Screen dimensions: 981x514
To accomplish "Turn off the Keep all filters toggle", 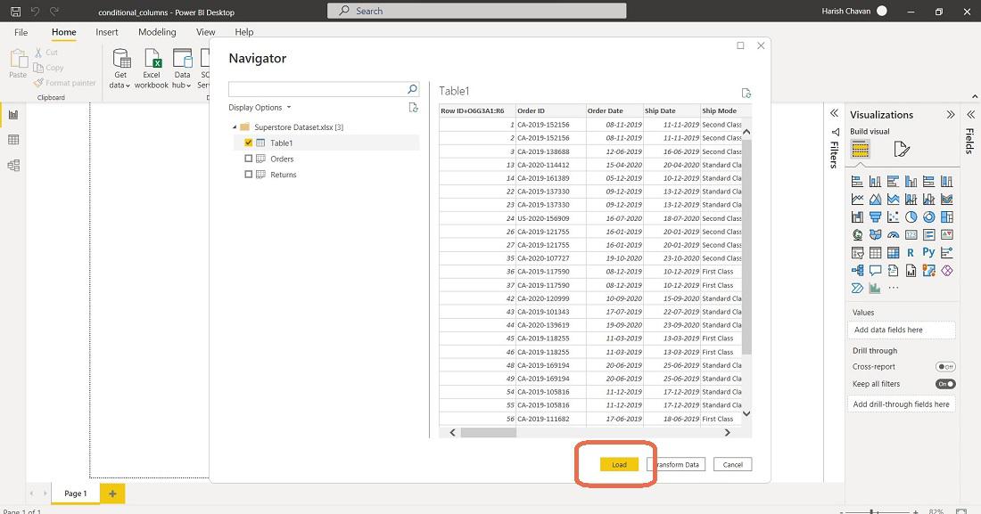I will (945, 384).
